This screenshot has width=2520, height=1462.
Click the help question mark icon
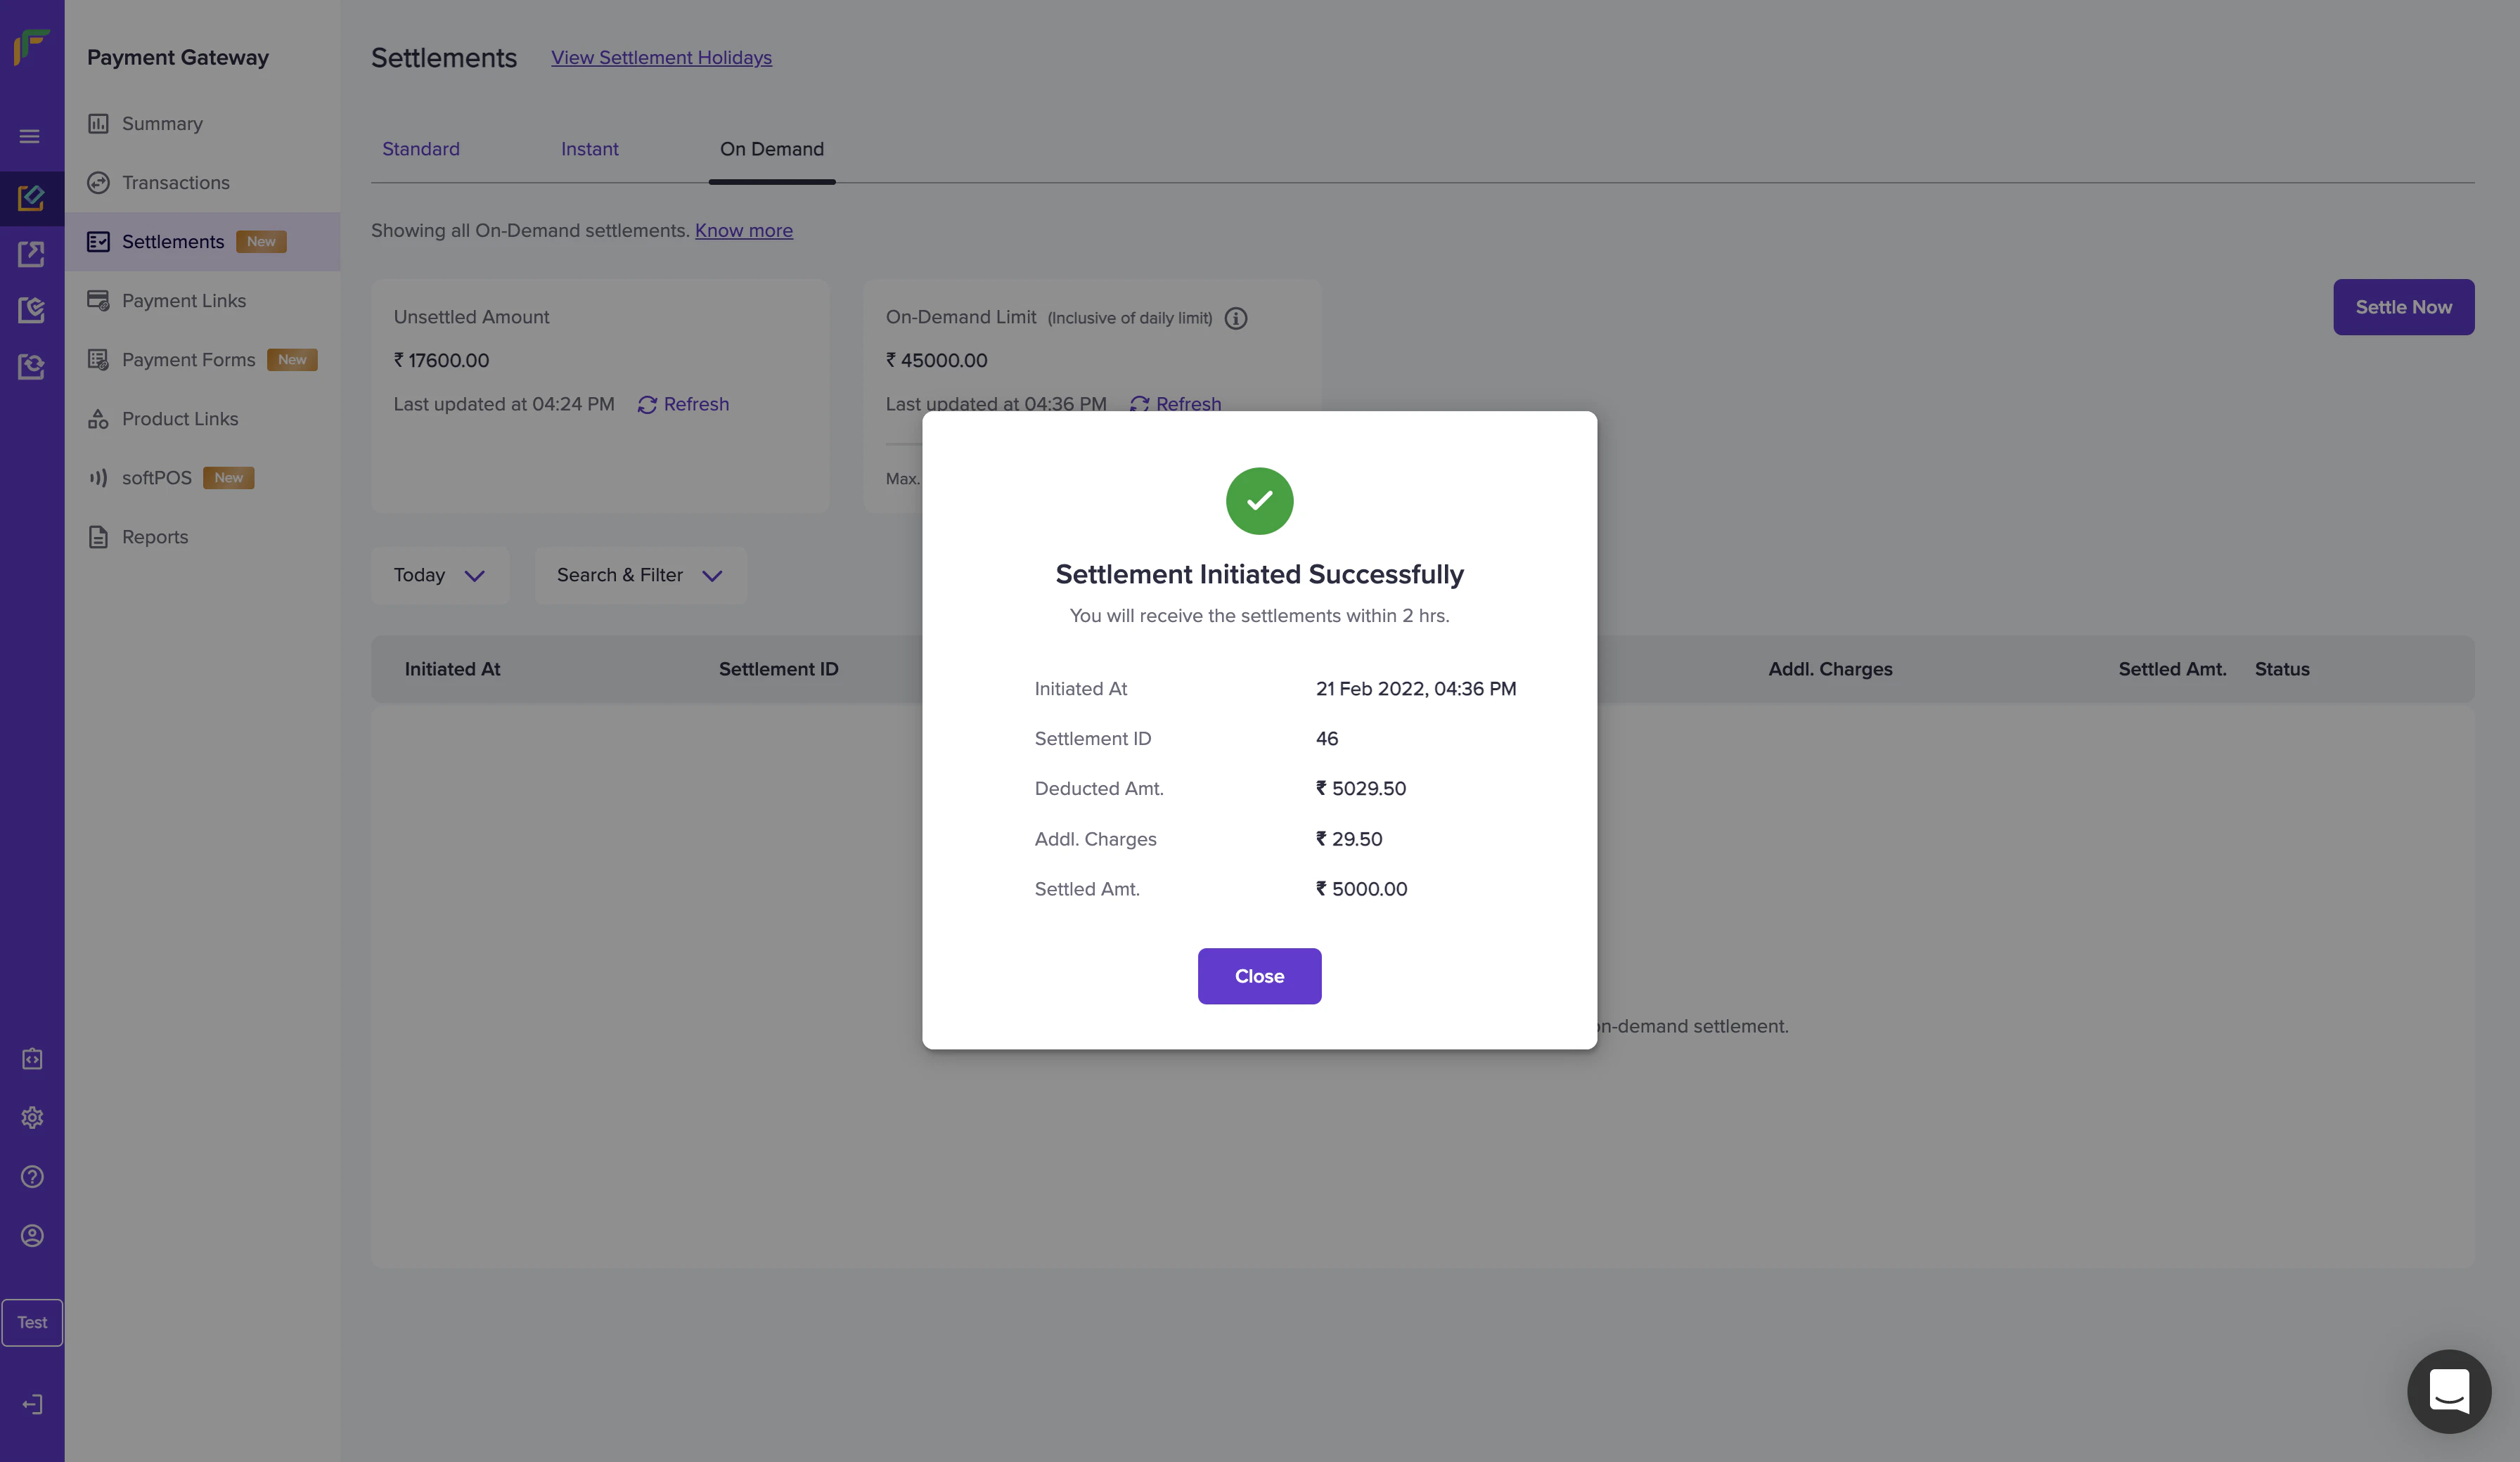point(32,1176)
